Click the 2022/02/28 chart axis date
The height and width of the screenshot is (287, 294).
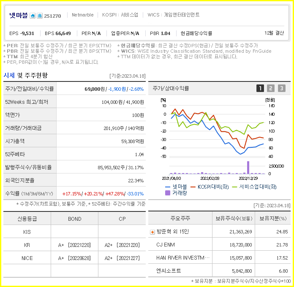(210, 179)
